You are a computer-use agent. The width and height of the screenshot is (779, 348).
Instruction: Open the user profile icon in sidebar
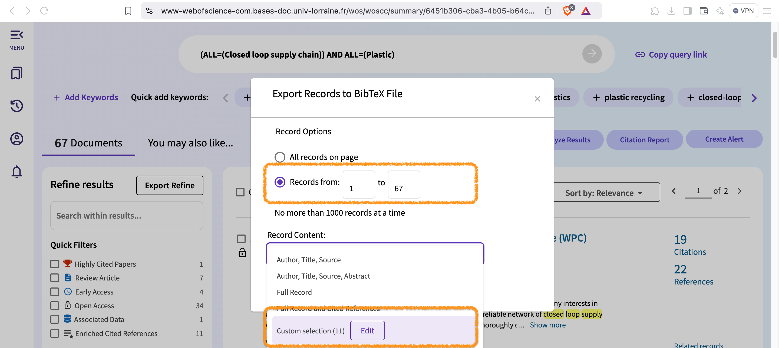click(16, 139)
